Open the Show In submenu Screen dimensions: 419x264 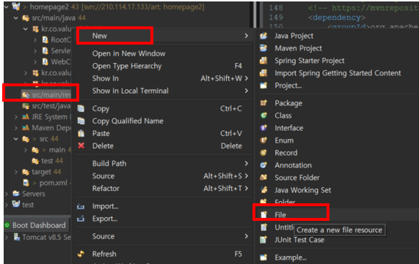point(164,78)
